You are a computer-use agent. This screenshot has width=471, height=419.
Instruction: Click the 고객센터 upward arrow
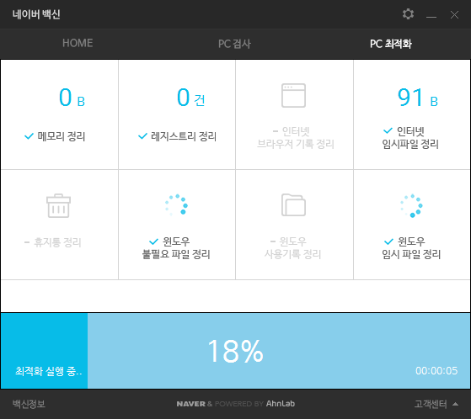tap(455, 404)
